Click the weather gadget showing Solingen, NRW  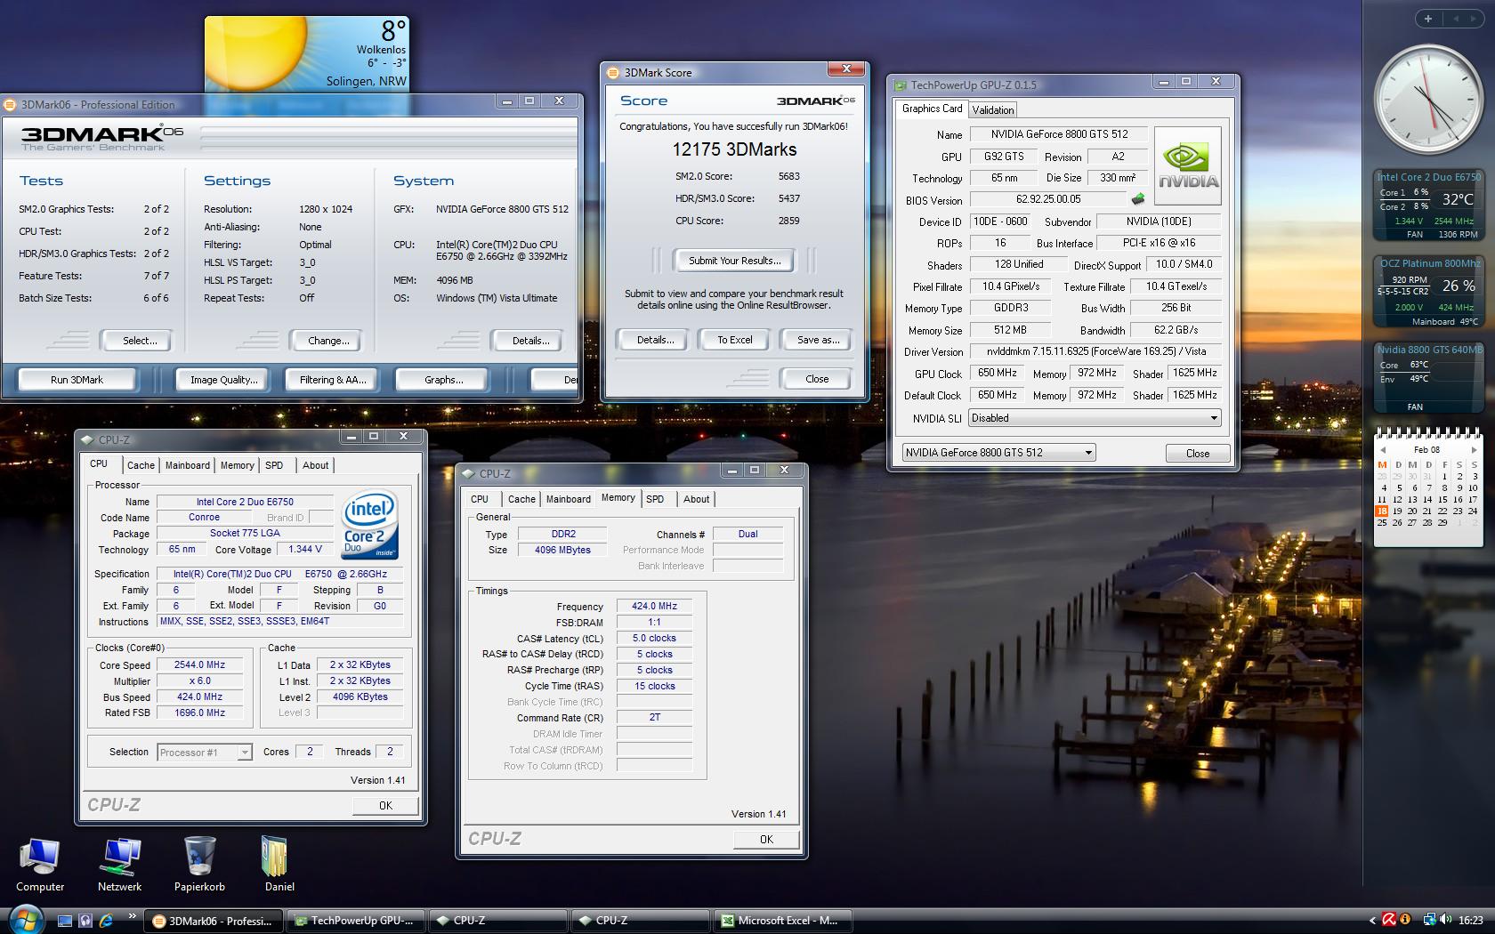click(307, 53)
